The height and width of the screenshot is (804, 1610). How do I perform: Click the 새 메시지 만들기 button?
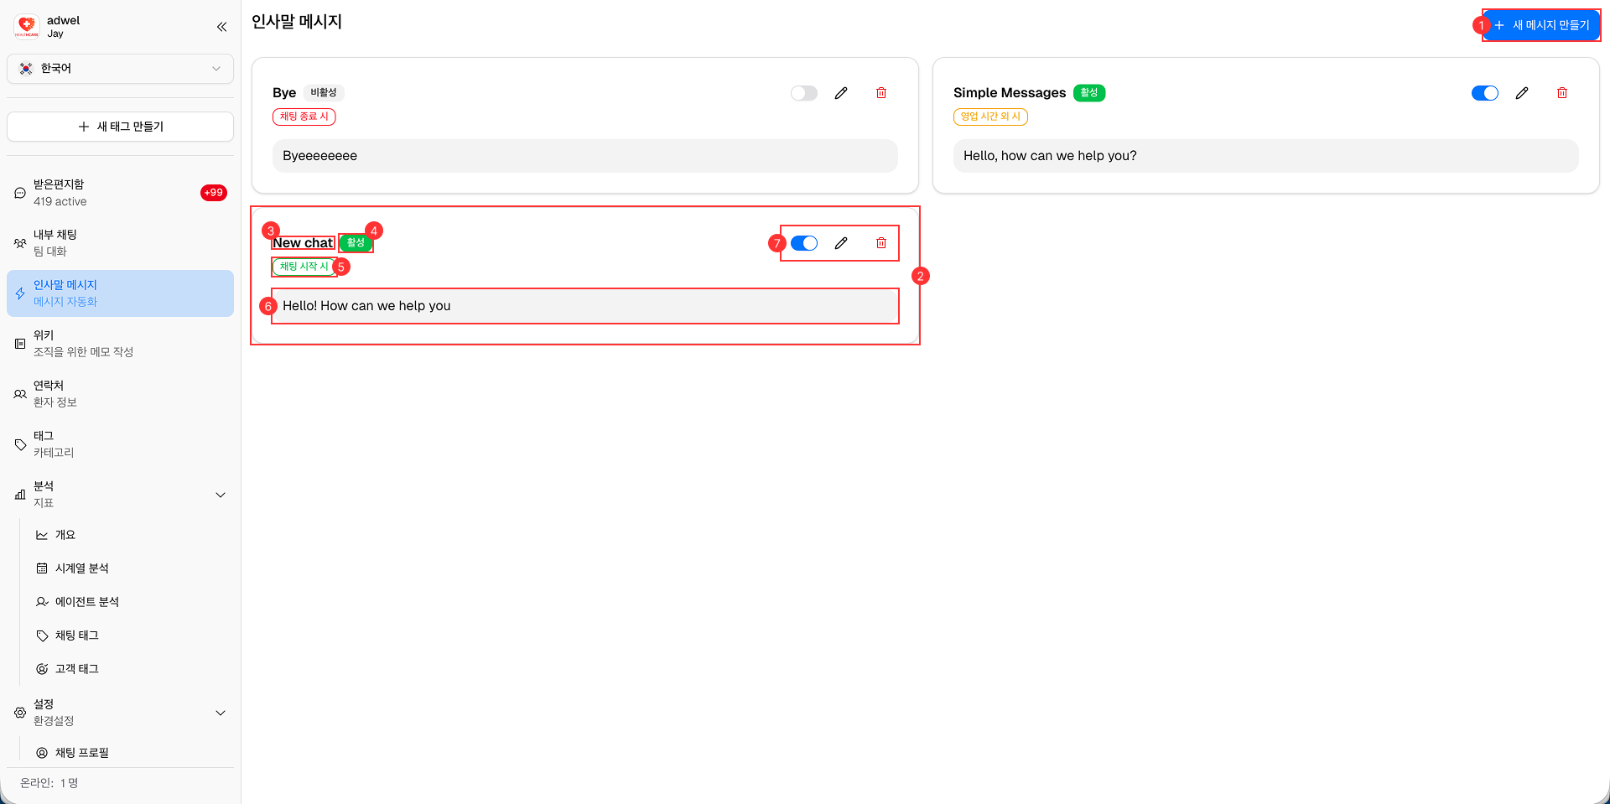(x=1541, y=25)
